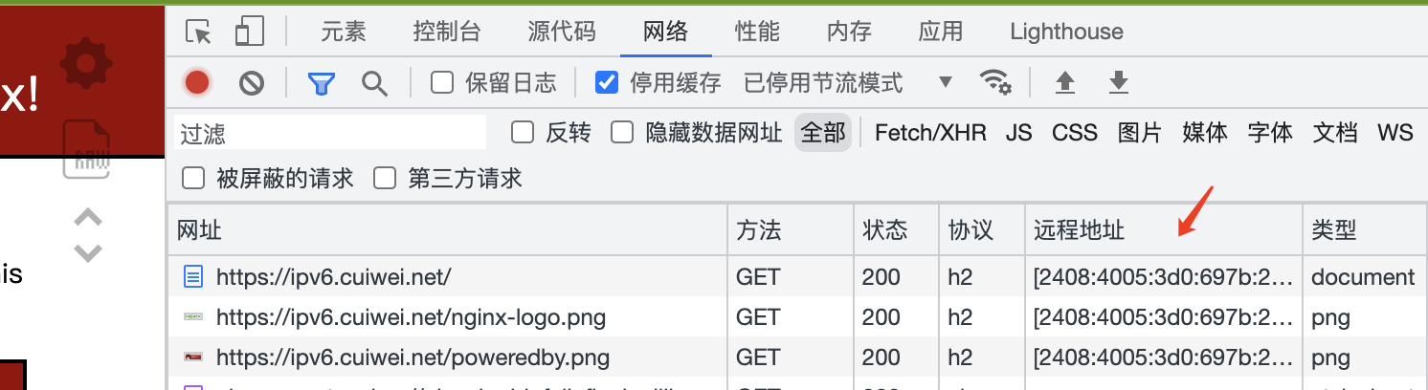Stop recording network log red button
The image size is (1428, 390).
pos(197,83)
